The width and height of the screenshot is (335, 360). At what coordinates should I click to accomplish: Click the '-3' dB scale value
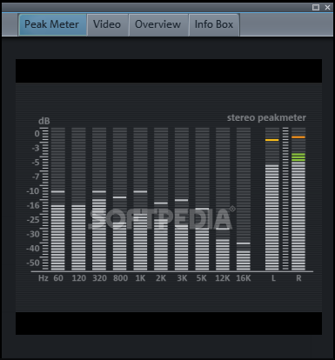pyautogui.click(x=35, y=148)
